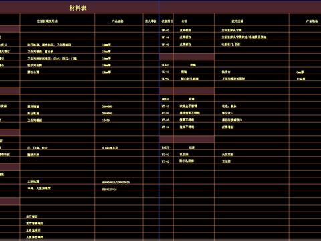
Task: Click the maroon separator bar above GLASS
Action: (187, 57)
